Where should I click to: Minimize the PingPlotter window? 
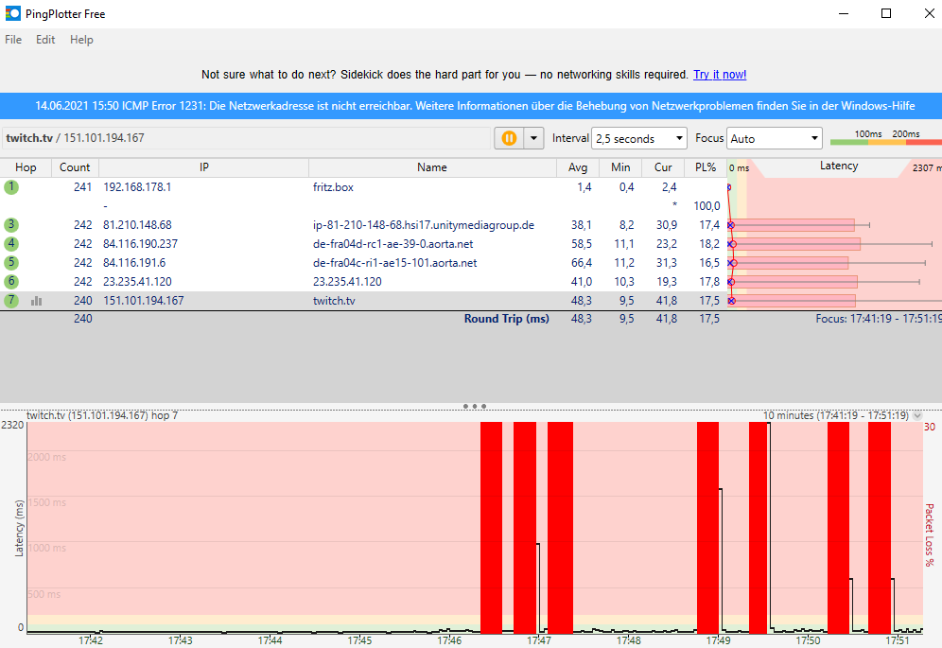click(x=844, y=13)
